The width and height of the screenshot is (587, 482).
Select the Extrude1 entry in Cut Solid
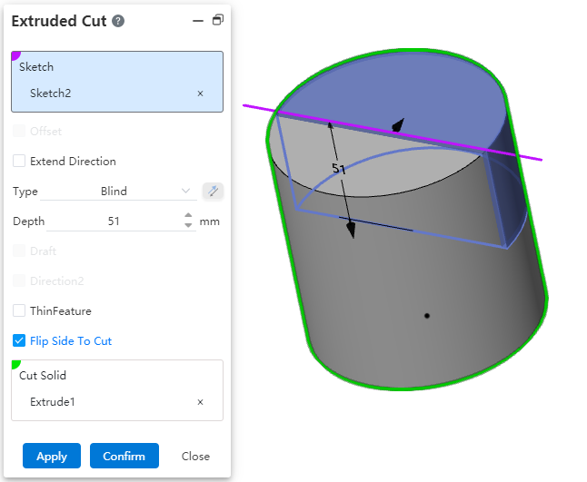[x=53, y=402]
